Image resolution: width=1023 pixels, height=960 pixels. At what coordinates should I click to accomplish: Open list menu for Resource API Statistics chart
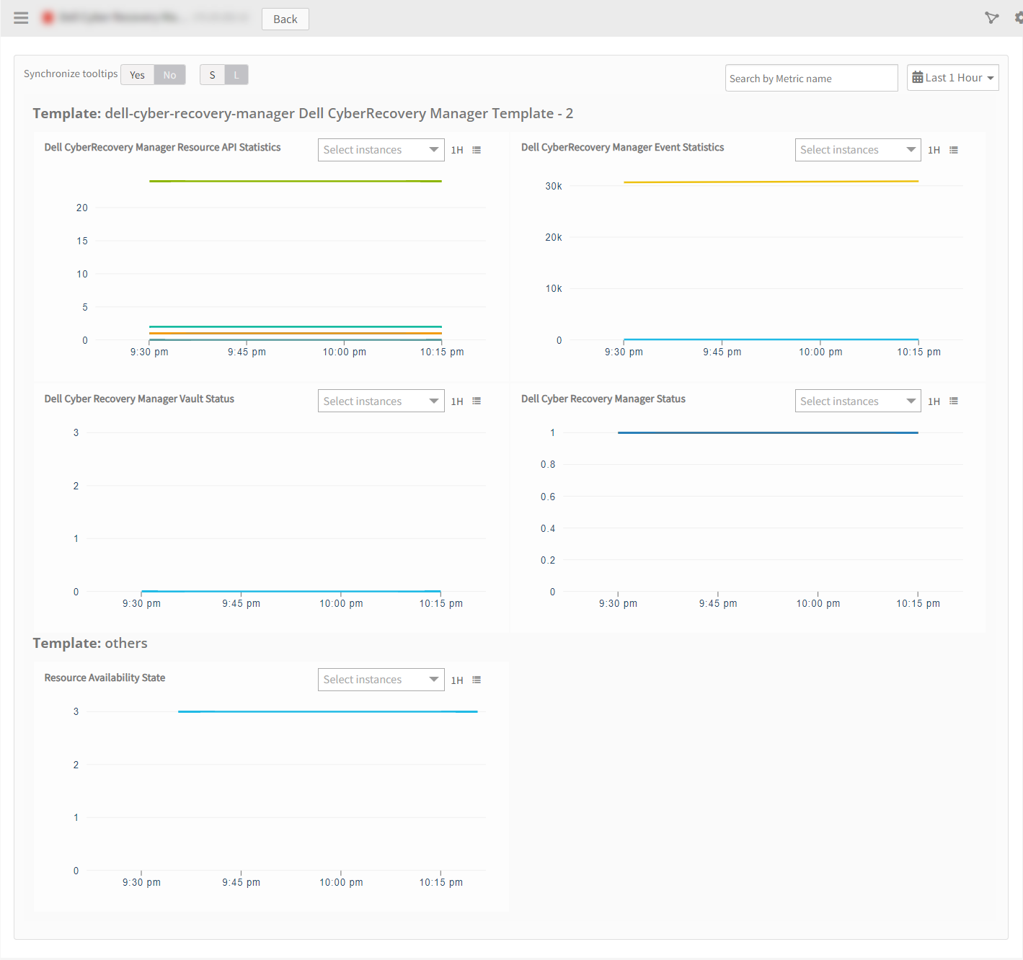coord(477,150)
